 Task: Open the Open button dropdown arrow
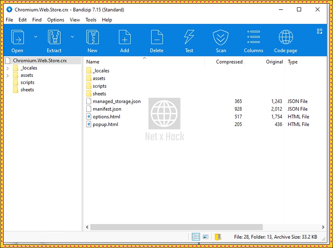[36, 37]
